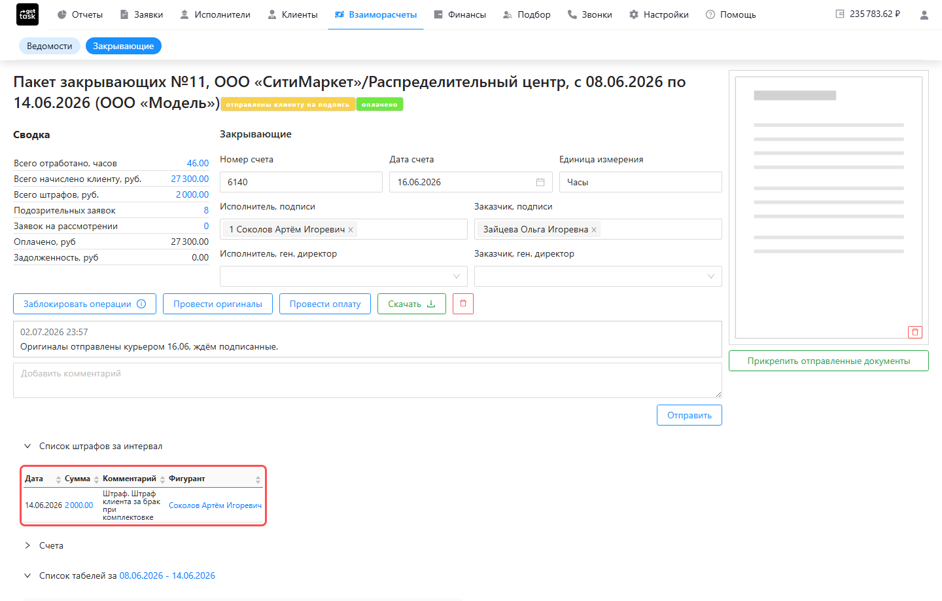Delete the attached document preview
942x601 pixels.
pos(915,332)
